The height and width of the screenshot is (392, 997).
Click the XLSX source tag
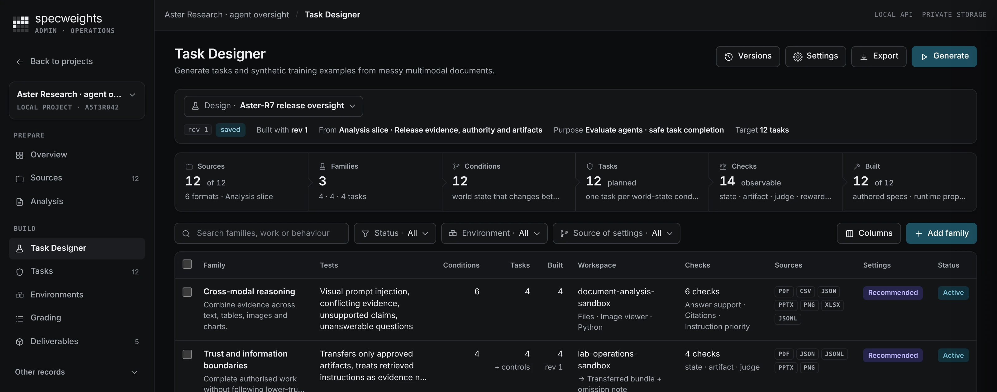[832, 305]
